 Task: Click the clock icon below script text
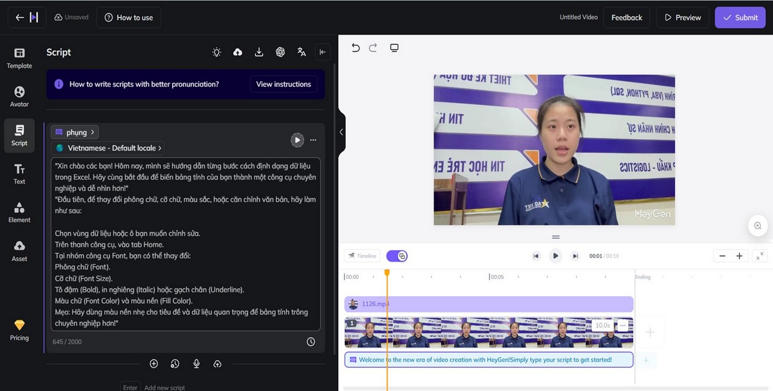click(311, 342)
